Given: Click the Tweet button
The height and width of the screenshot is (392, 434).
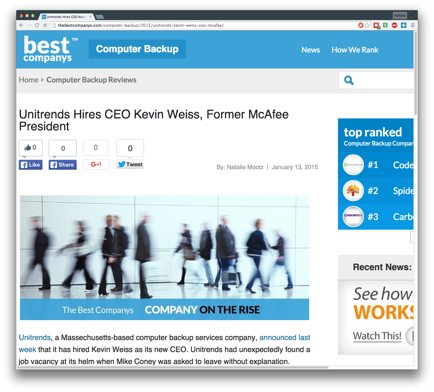Looking at the screenshot, I should (x=130, y=164).
